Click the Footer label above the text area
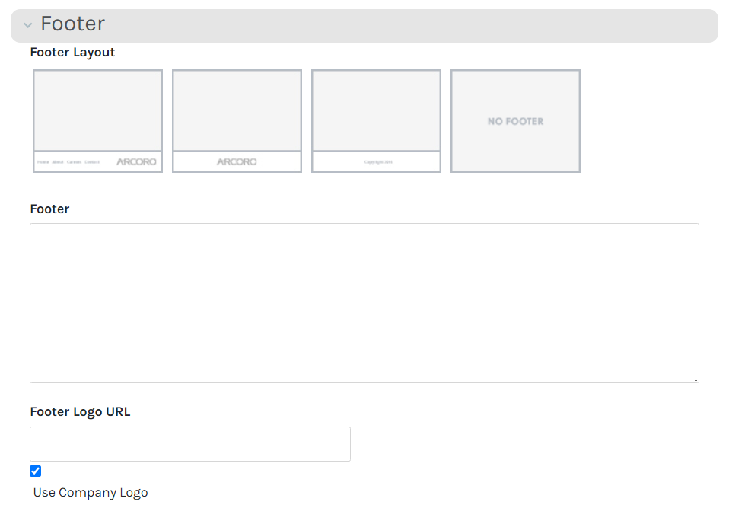 coord(49,209)
